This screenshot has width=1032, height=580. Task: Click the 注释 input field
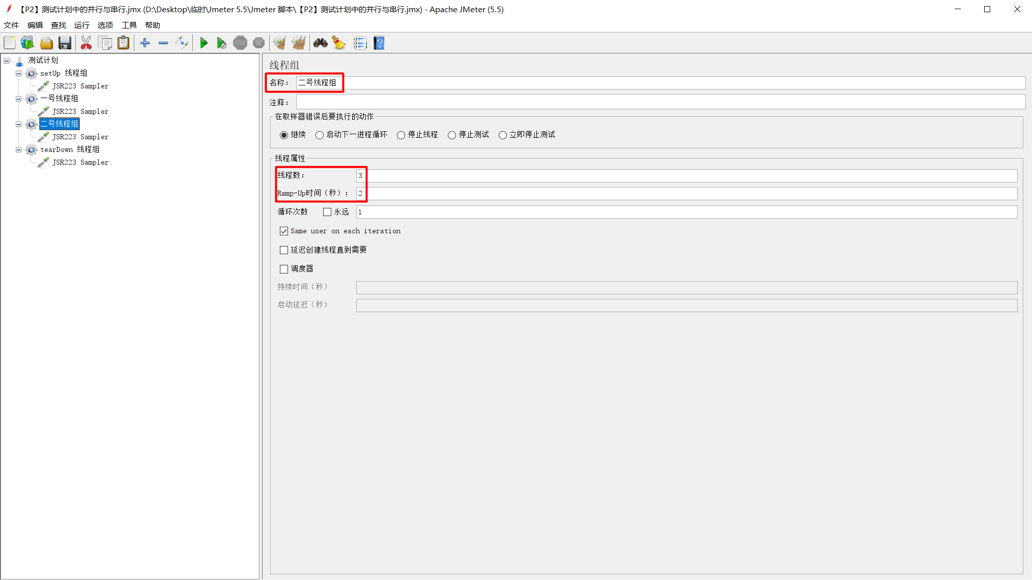tap(661, 102)
